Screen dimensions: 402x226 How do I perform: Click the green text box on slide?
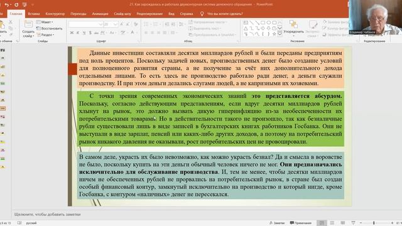210,119
